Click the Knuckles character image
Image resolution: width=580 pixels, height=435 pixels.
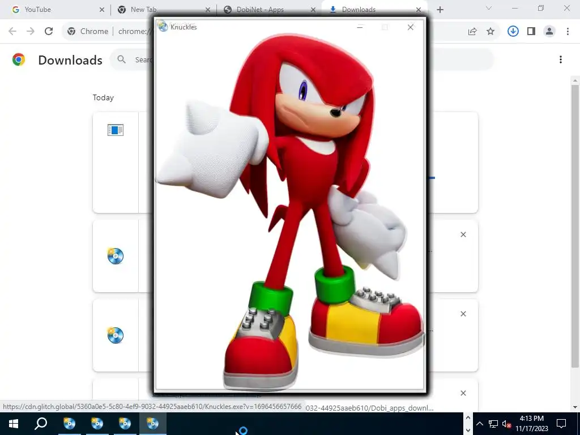coord(289,211)
